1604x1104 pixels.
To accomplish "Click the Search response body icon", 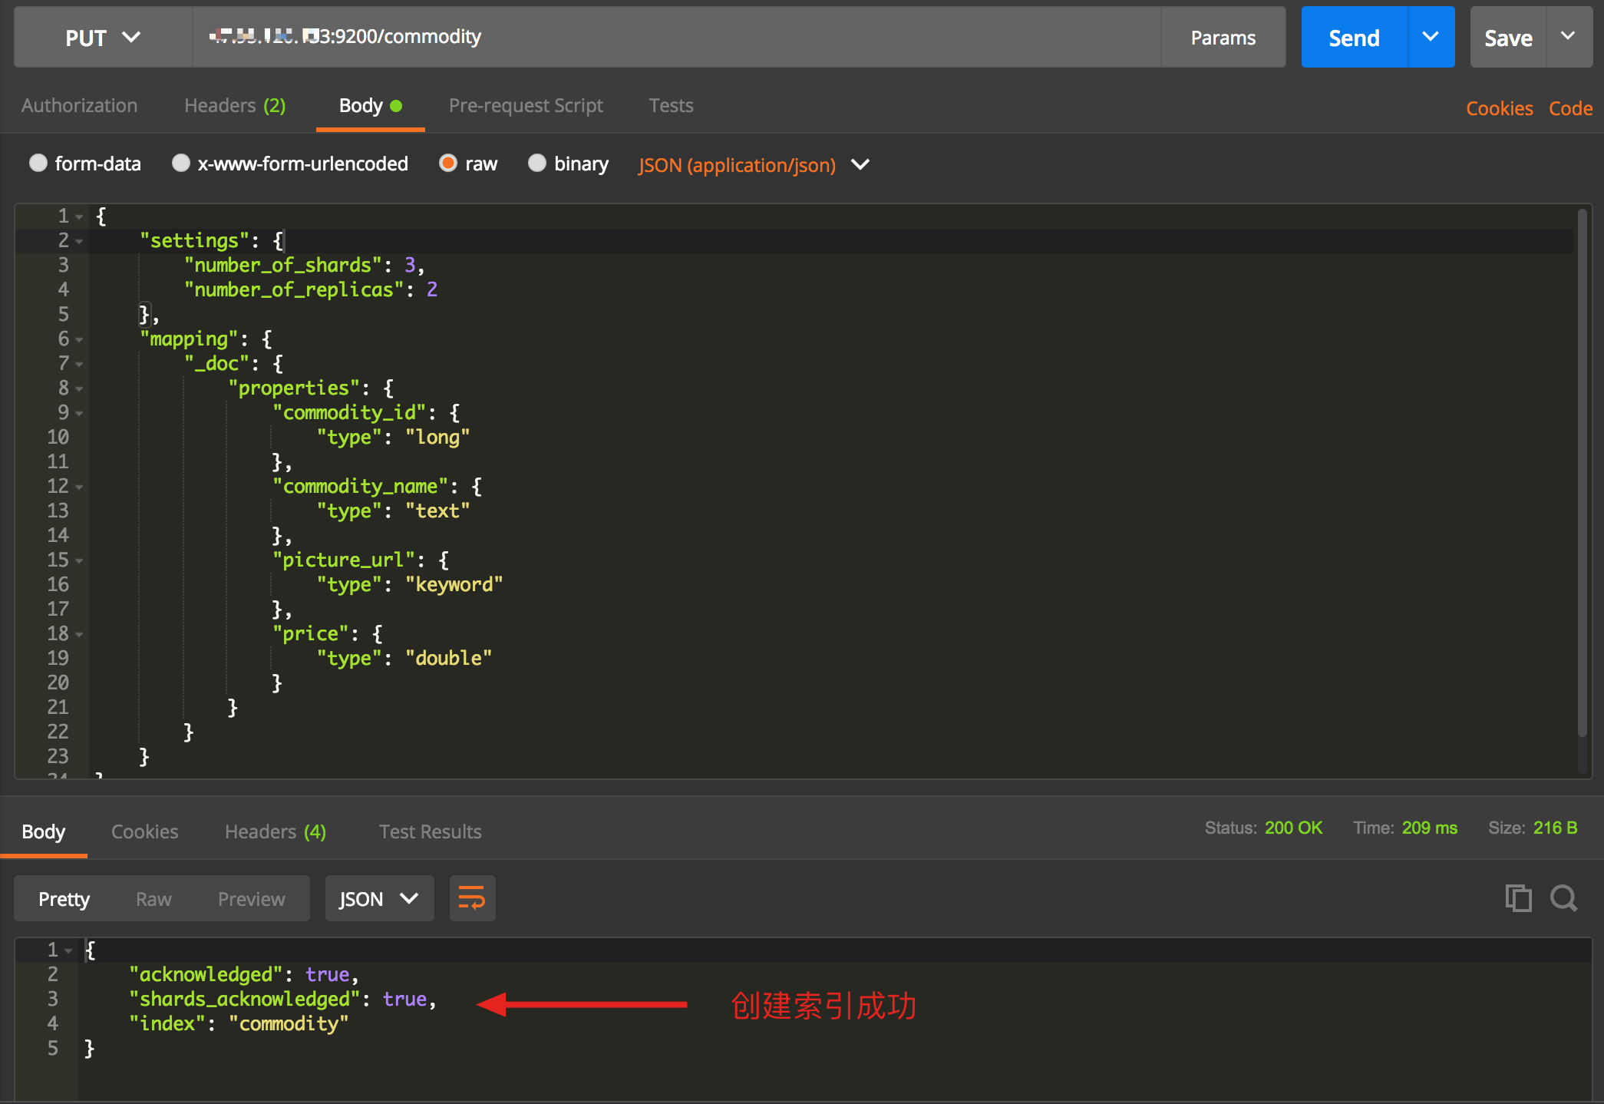I will [x=1563, y=897].
